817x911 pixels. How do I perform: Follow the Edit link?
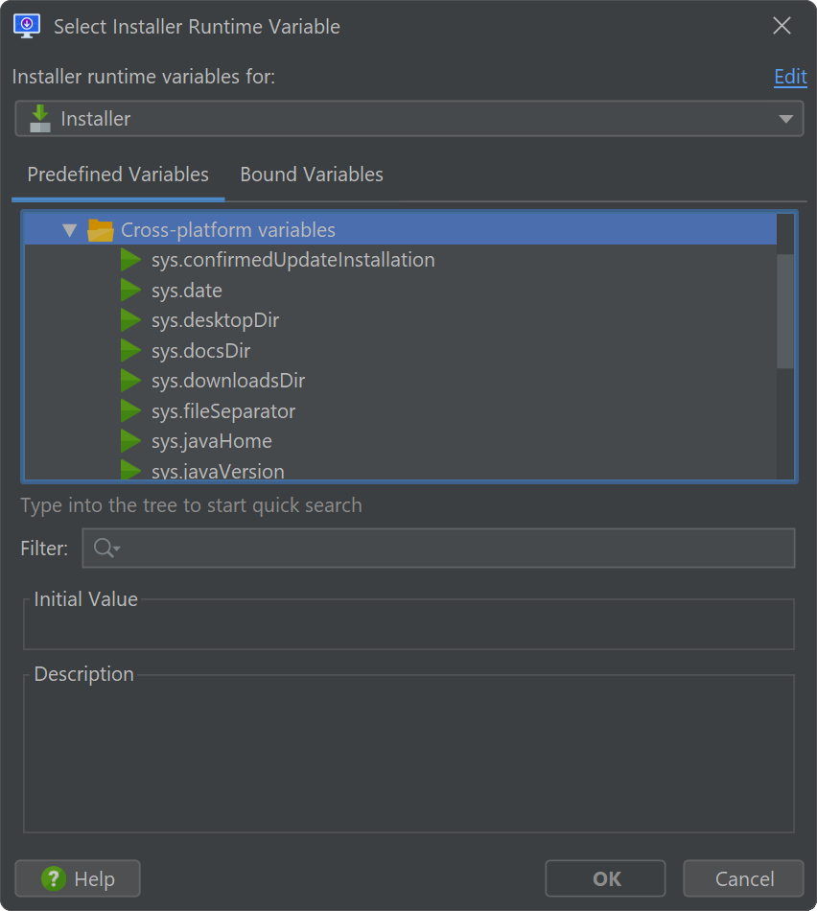(790, 77)
